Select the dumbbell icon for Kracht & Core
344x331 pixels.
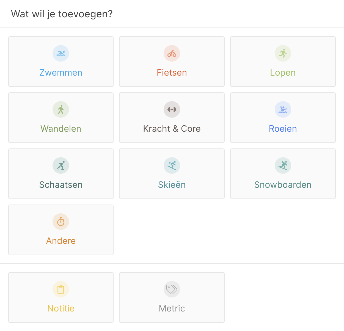[x=172, y=109]
